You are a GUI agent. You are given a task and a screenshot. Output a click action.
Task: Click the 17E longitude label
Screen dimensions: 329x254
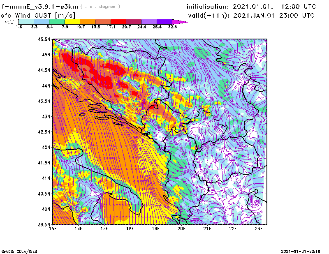click(104, 229)
